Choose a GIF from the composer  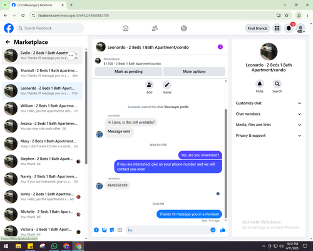point(120,230)
